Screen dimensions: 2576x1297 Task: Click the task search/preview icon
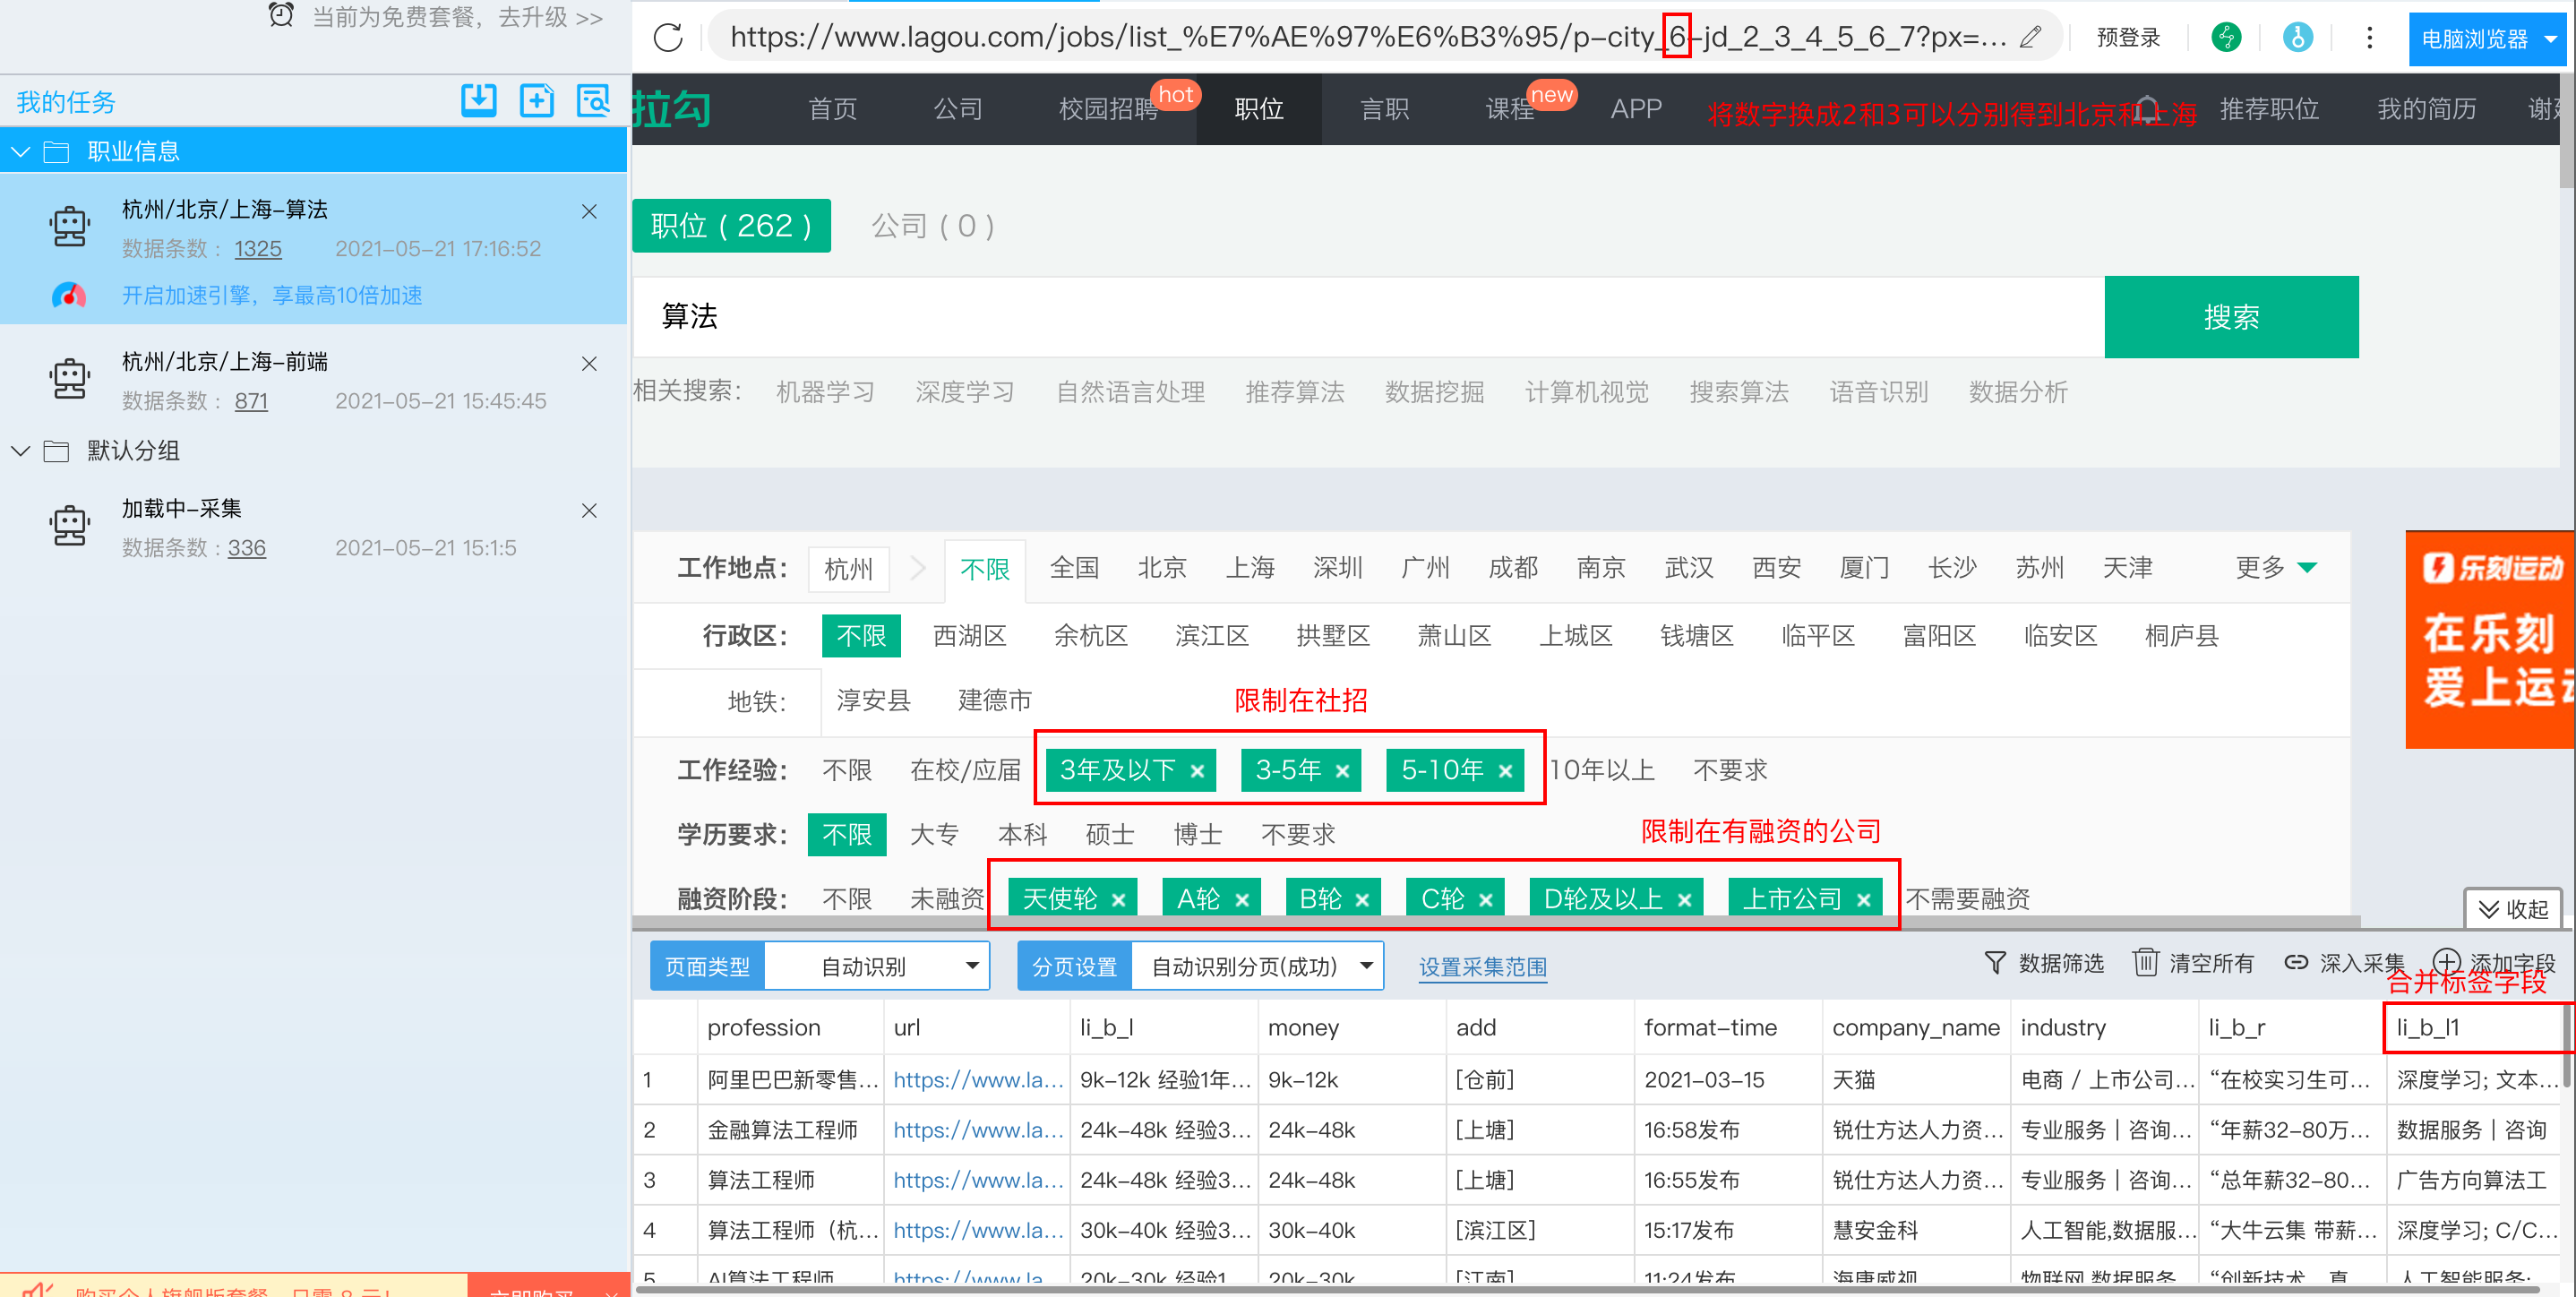pyautogui.click(x=593, y=100)
